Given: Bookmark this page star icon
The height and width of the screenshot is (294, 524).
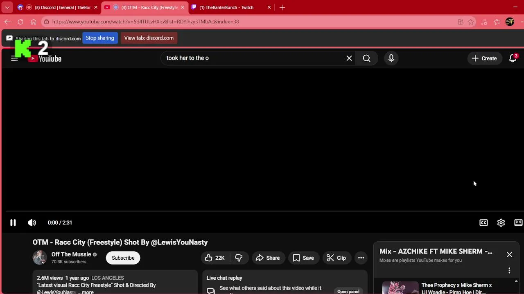Looking at the screenshot, I should (x=471, y=22).
